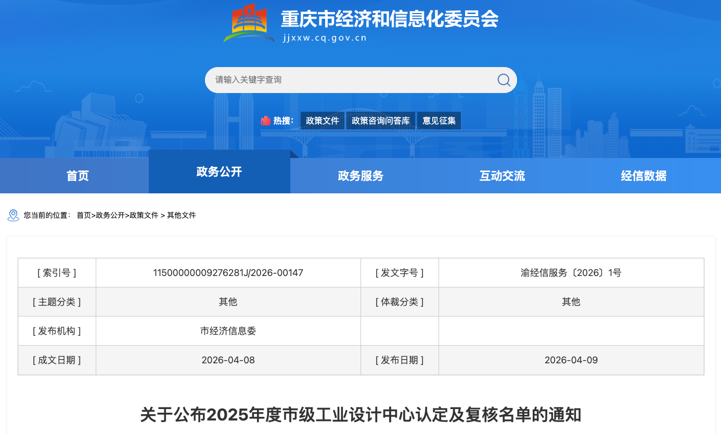721x434 pixels.
Task: Open the 经信数据 navigation tab
Action: pos(643,176)
